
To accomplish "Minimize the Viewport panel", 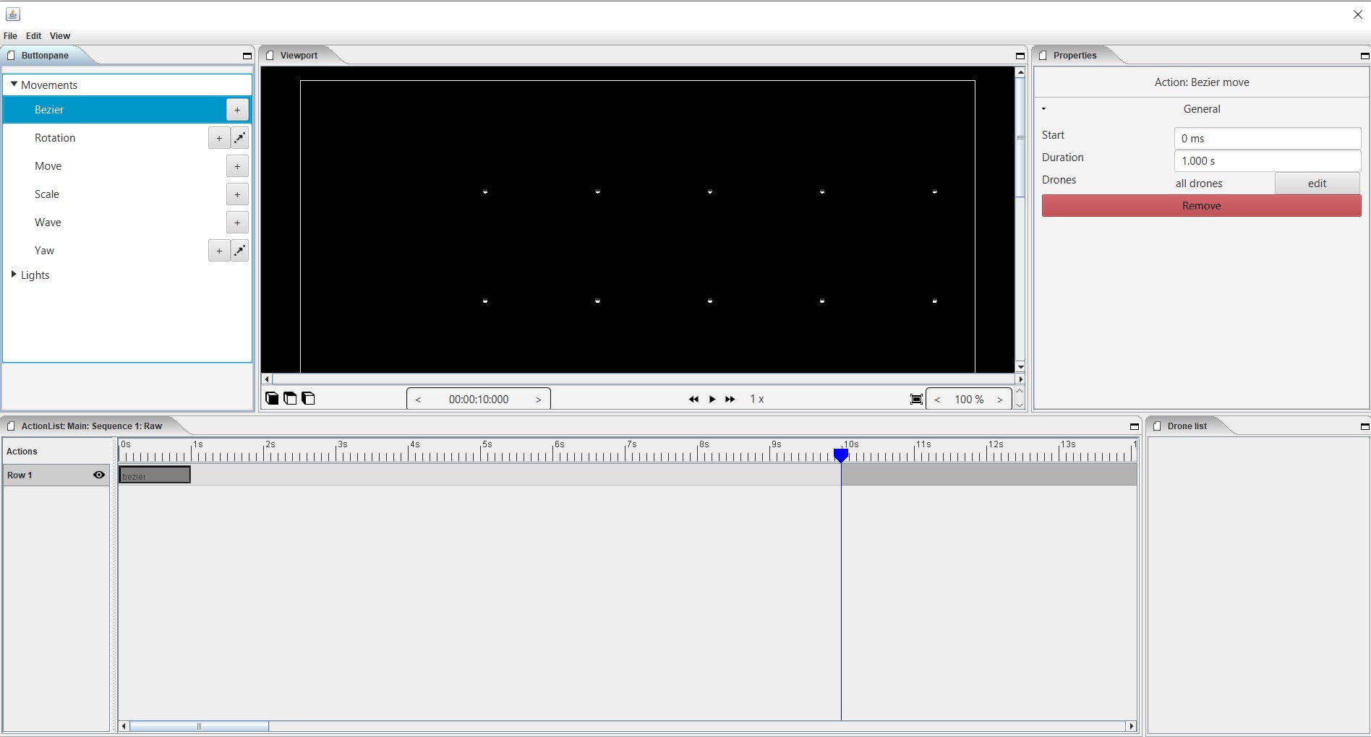I will click(1020, 56).
